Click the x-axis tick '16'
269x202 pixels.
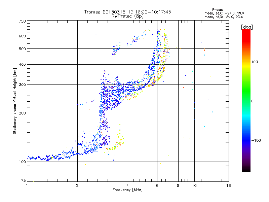pyautogui.click(x=229, y=186)
